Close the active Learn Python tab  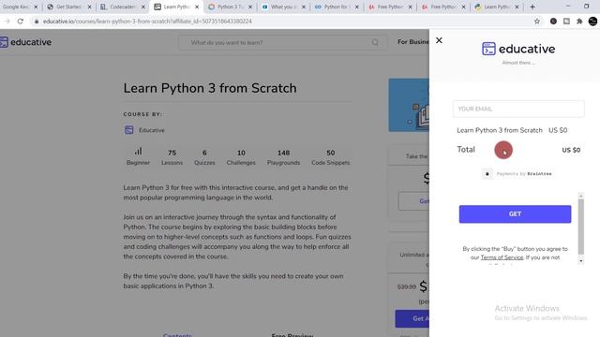(x=197, y=7)
